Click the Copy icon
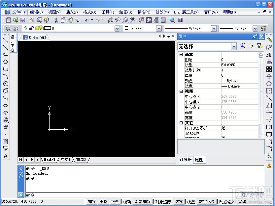275x206 pixels. 63,20
